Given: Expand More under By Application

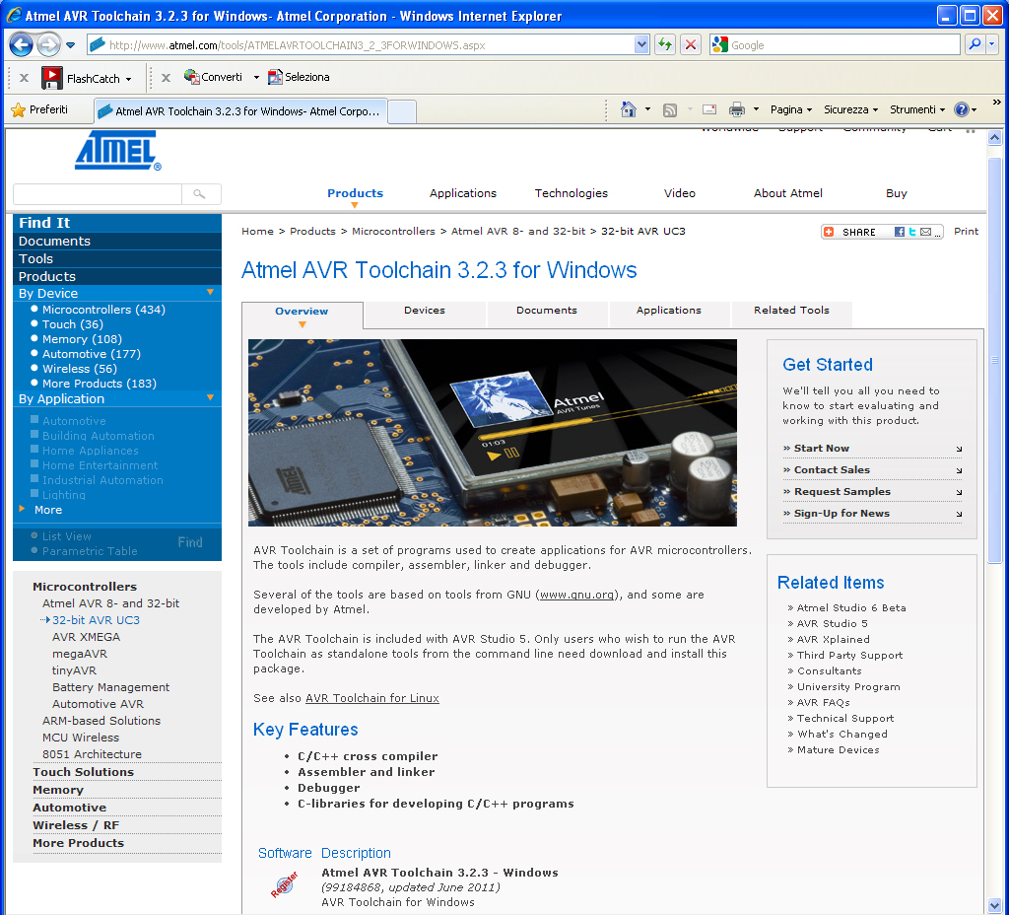Looking at the screenshot, I should [x=47, y=510].
